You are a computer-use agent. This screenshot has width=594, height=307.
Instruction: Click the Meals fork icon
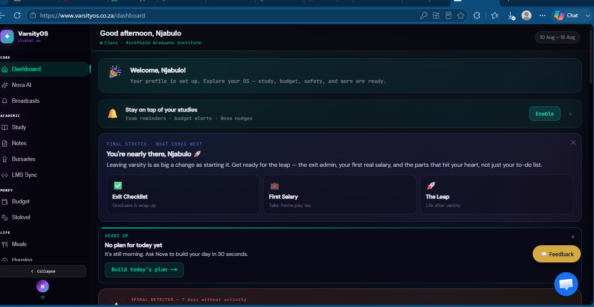point(5,244)
